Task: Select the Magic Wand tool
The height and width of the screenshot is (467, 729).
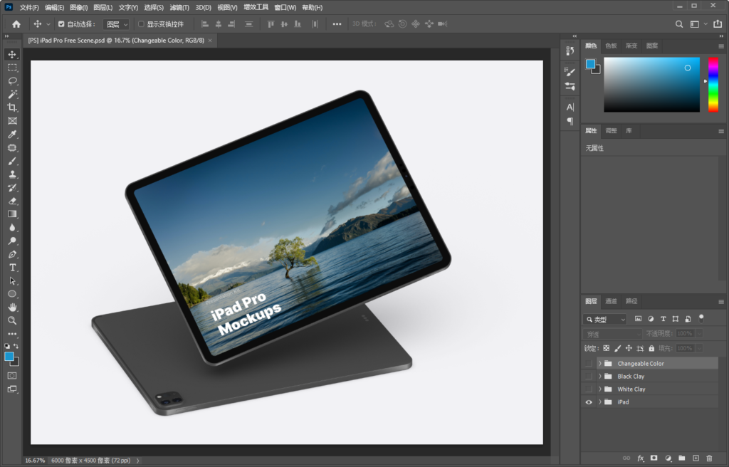Action: (12, 95)
